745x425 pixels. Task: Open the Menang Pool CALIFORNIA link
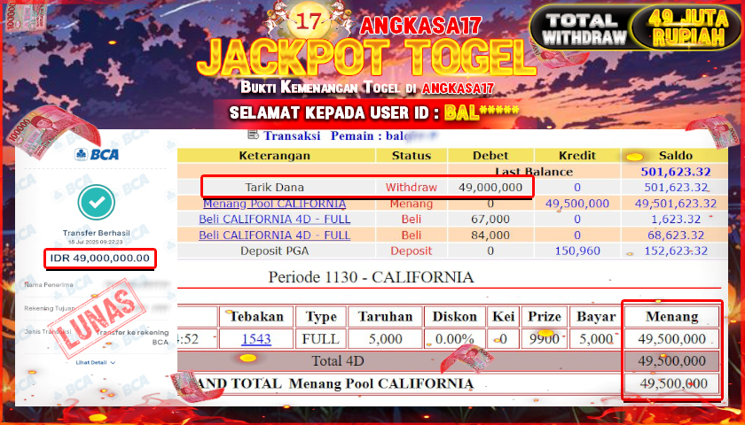point(275,204)
